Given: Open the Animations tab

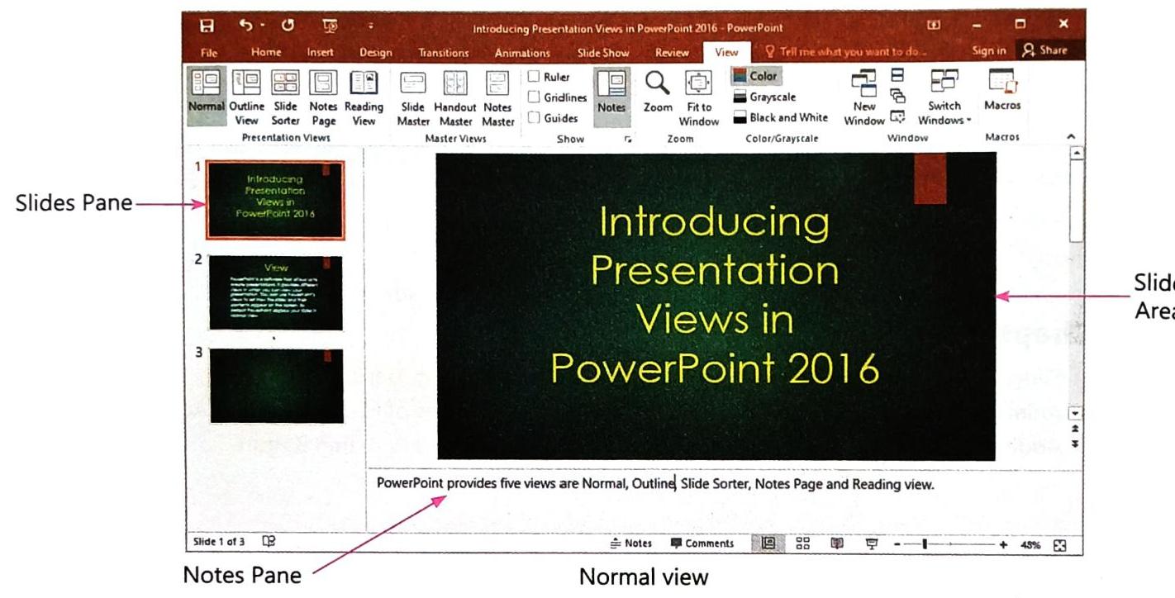Looking at the screenshot, I should pyautogui.click(x=522, y=52).
